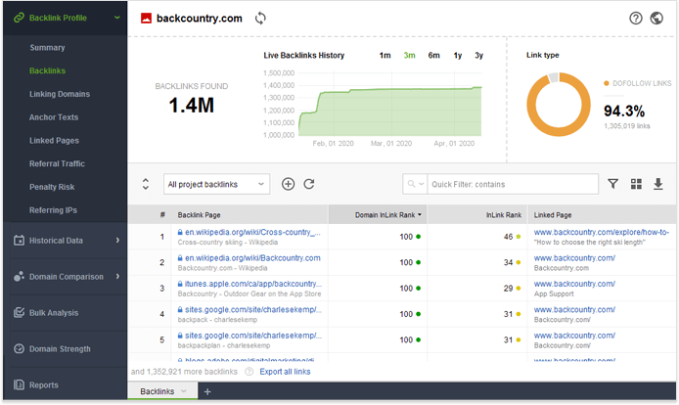The height and width of the screenshot is (405, 679).
Task: Click the Bulk Analysis icon
Action: tap(19, 313)
